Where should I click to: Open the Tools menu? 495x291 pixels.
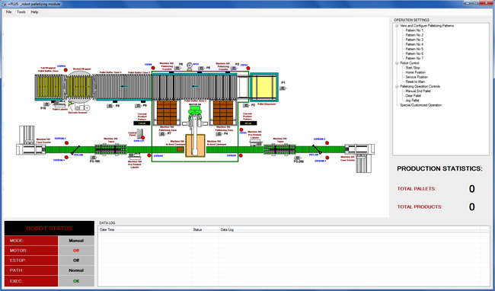tap(21, 12)
